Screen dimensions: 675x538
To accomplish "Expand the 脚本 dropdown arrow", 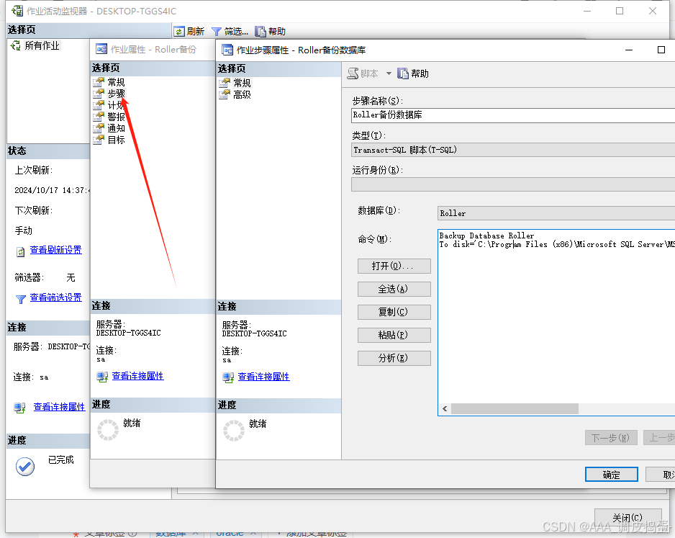I will click(389, 73).
